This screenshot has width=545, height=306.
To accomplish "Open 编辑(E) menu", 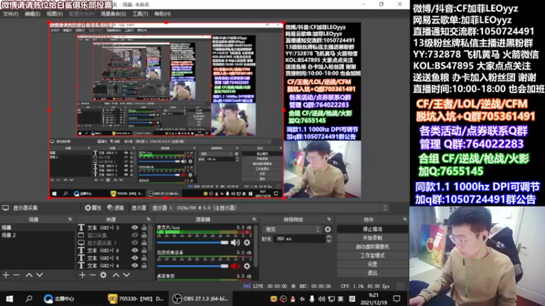I will pyautogui.click(x=32, y=14).
